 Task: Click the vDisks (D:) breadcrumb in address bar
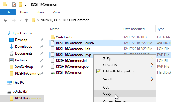49,20
